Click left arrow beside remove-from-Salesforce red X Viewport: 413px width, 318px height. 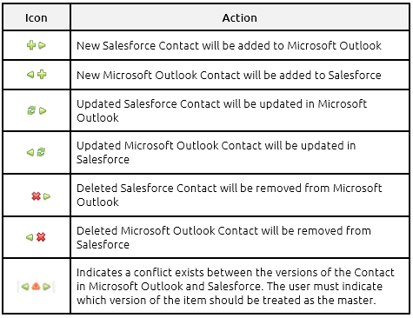tap(30, 237)
